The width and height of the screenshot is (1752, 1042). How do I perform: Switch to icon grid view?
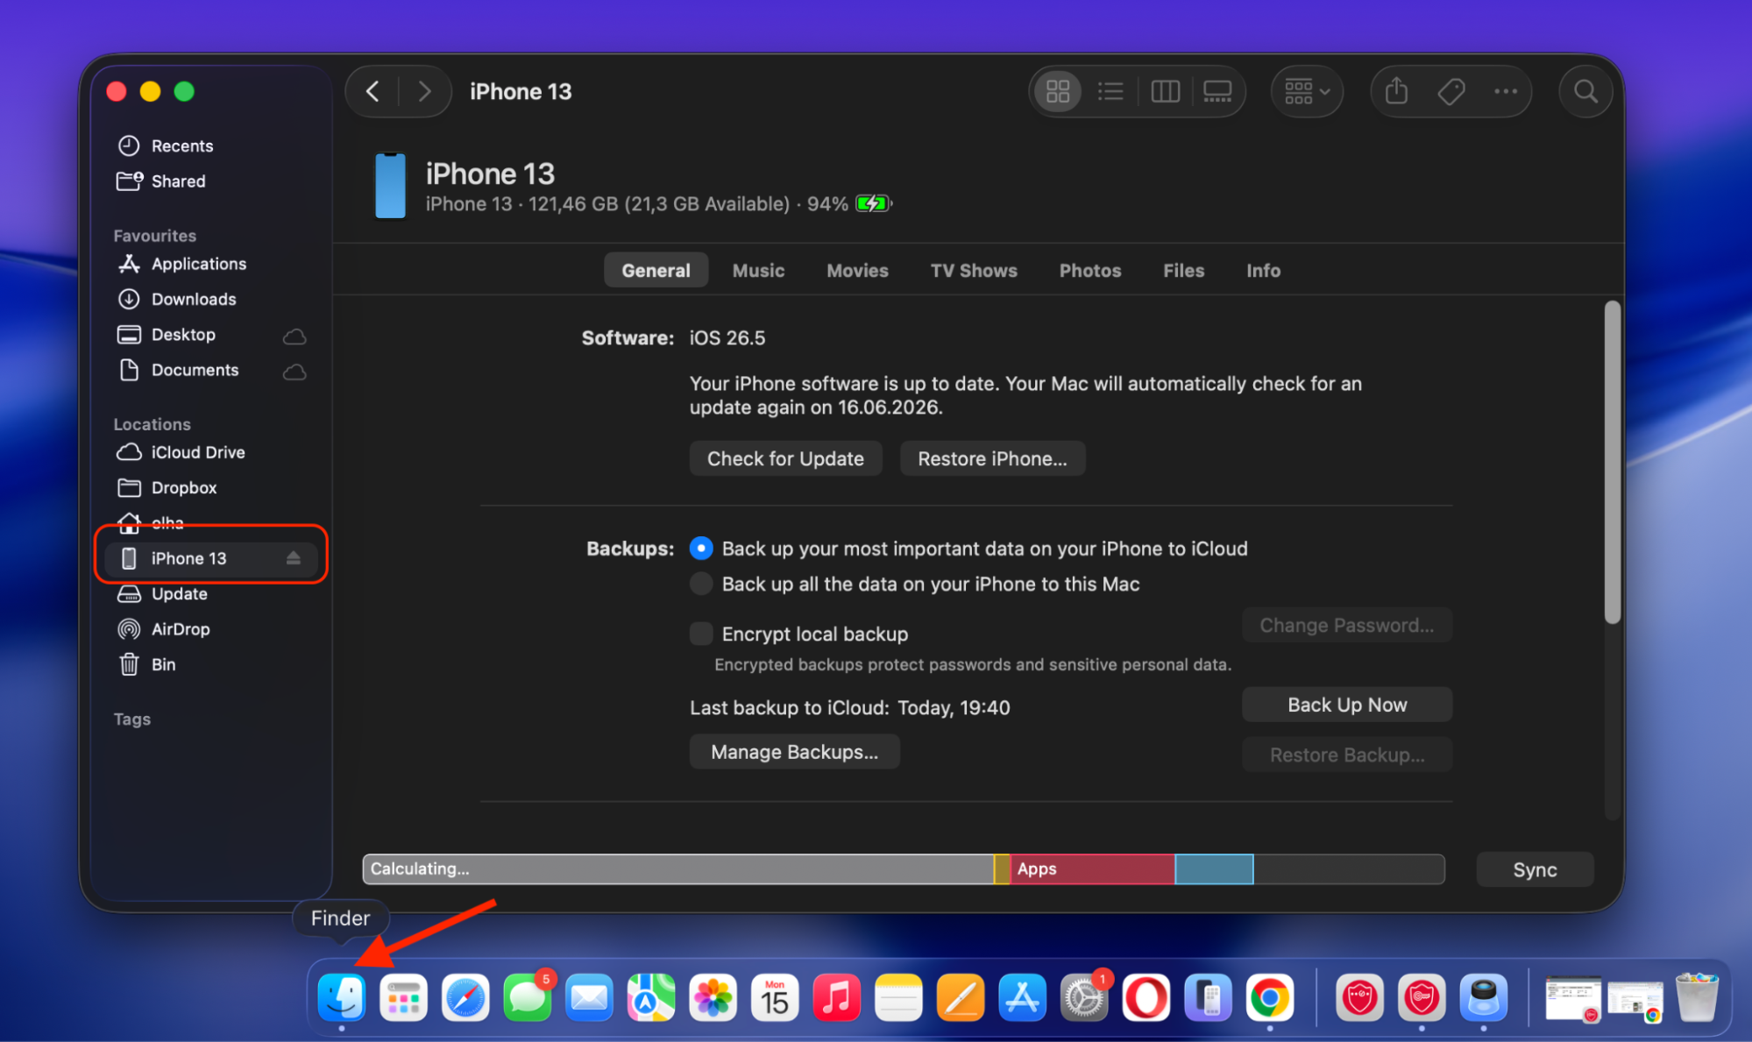coord(1058,91)
